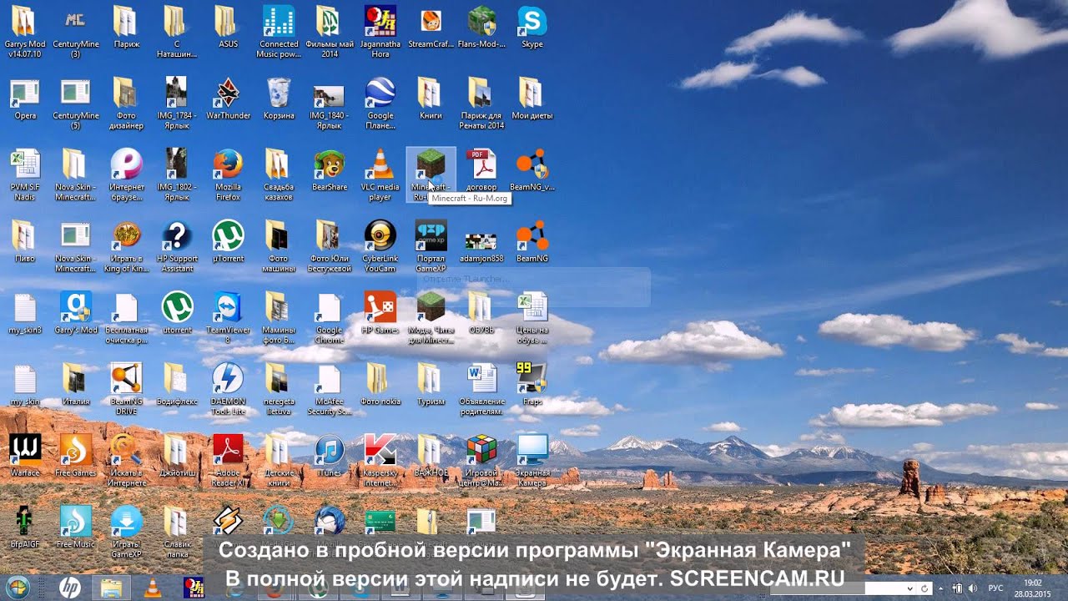Launch Mozilla Firefox from the desktop
This screenshot has height=601, width=1068.
228,174
